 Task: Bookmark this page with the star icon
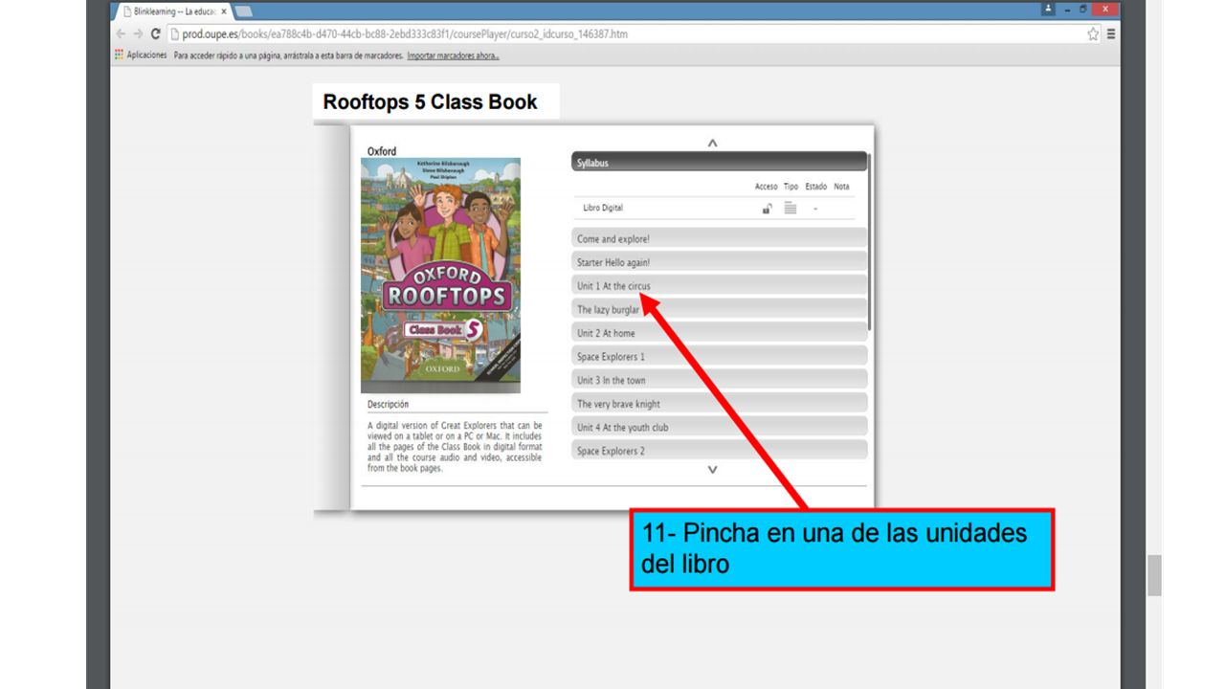pyautogui.click(x=1093, y=33)
